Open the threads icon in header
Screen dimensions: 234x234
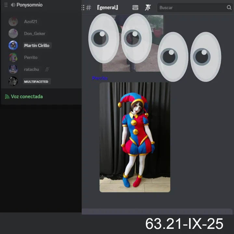pos(135,7)
